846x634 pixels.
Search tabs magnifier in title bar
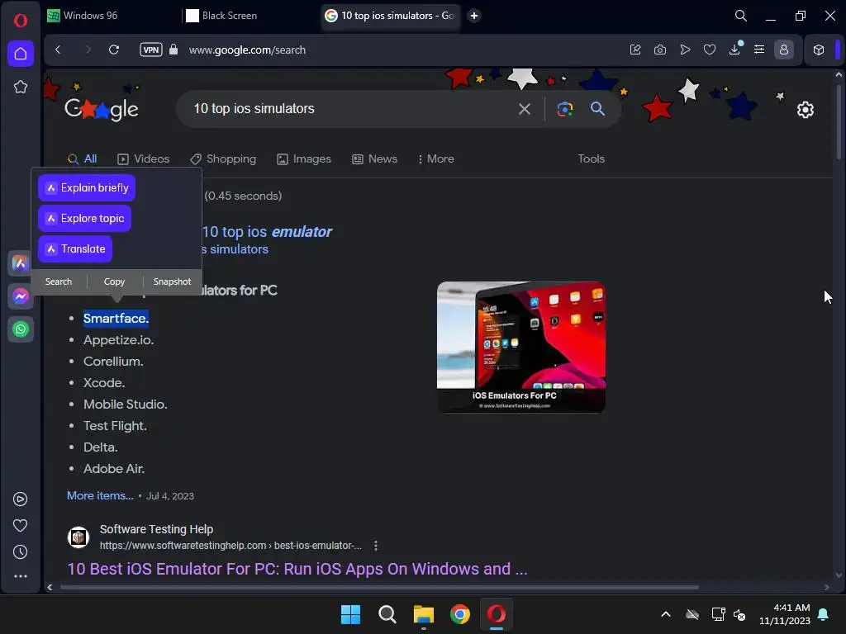741,16
